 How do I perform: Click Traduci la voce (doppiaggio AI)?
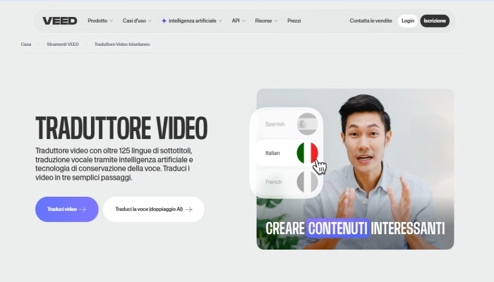pos(153,209)
